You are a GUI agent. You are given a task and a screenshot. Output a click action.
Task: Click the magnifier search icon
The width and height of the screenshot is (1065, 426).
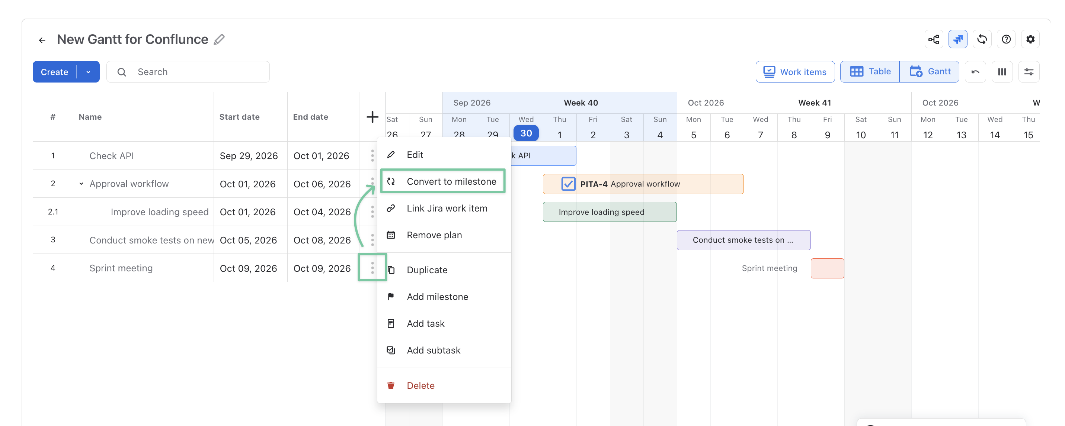point(122,72)
